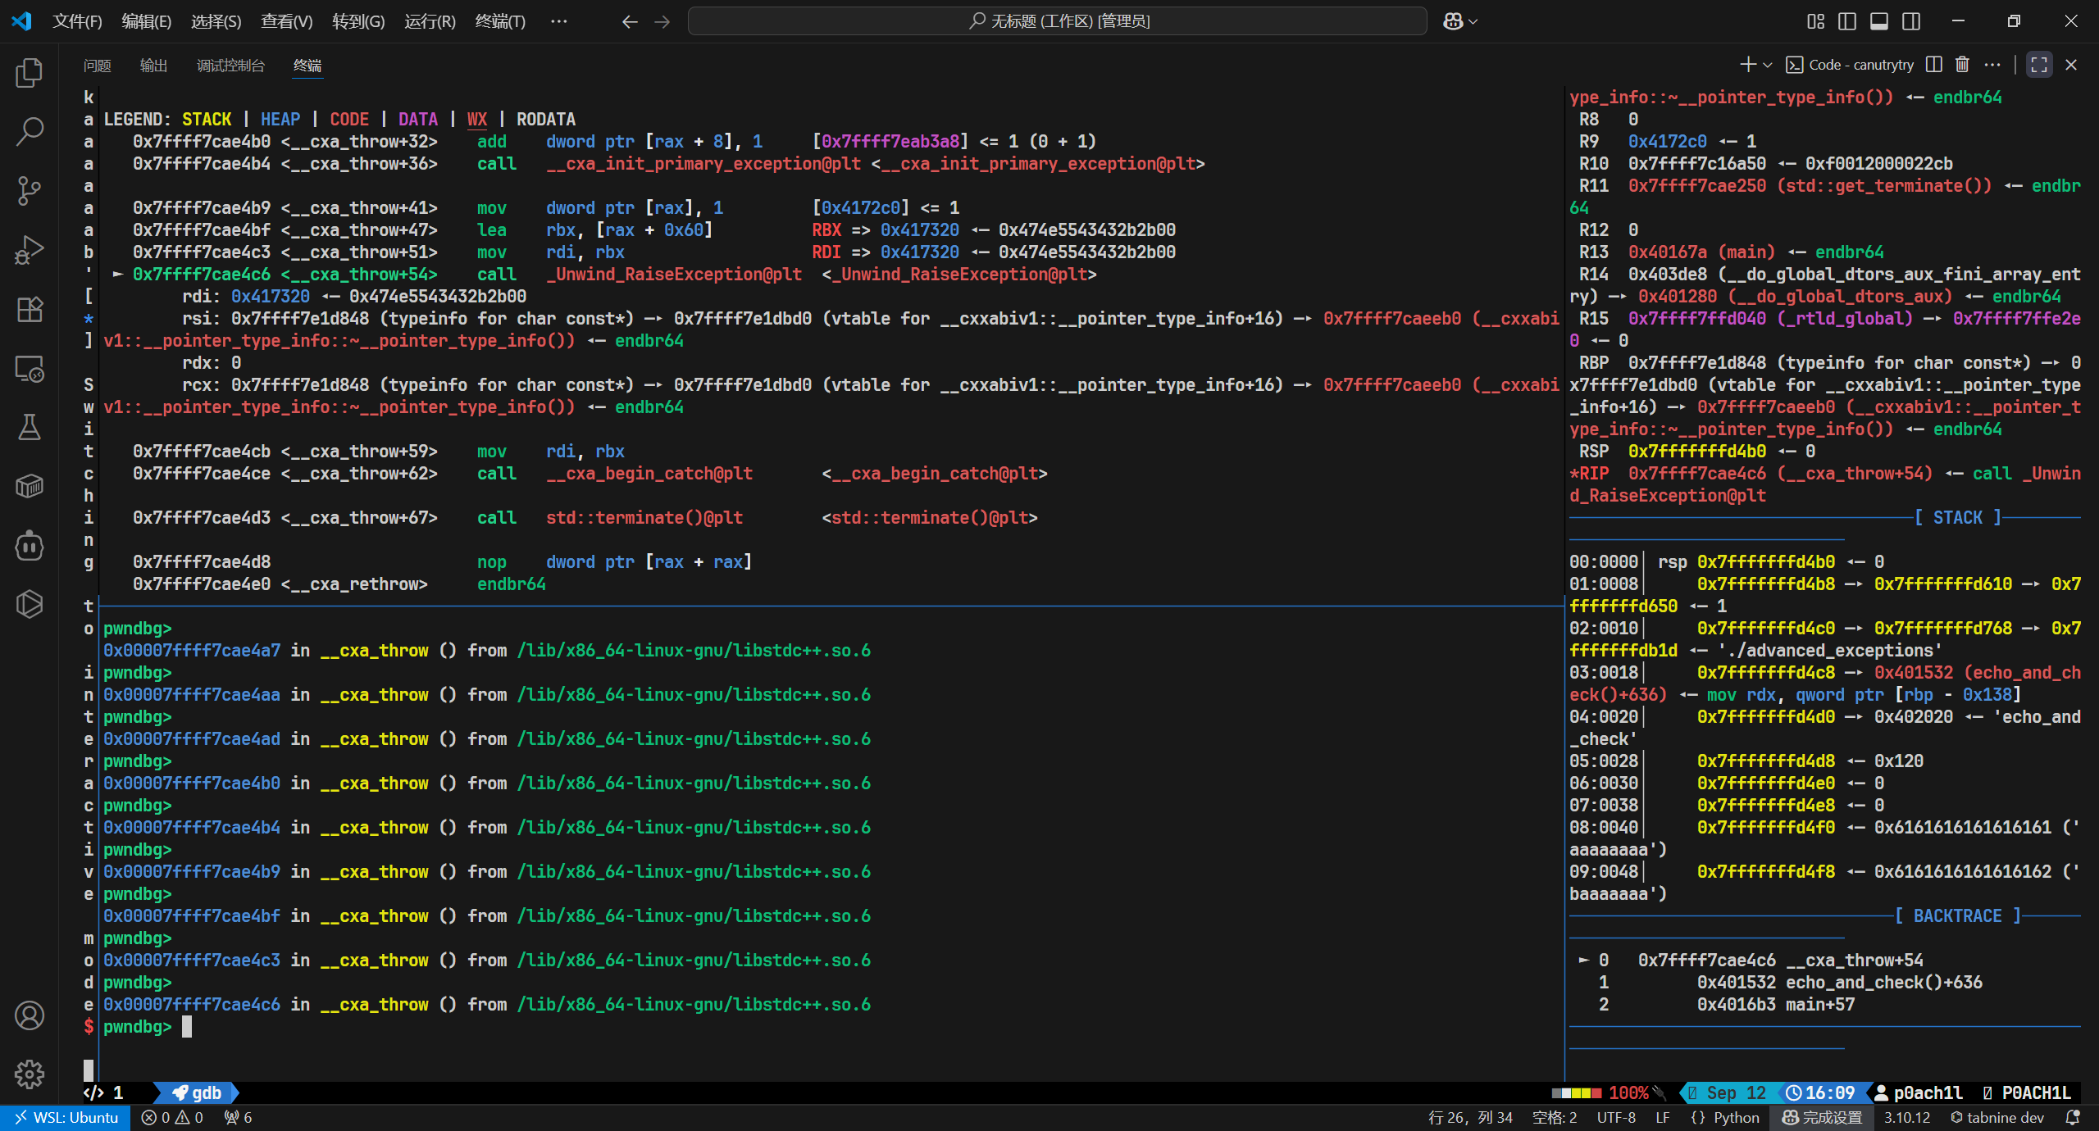Open the Copilot chat dropdown arrow

[x=1473, y=22]
